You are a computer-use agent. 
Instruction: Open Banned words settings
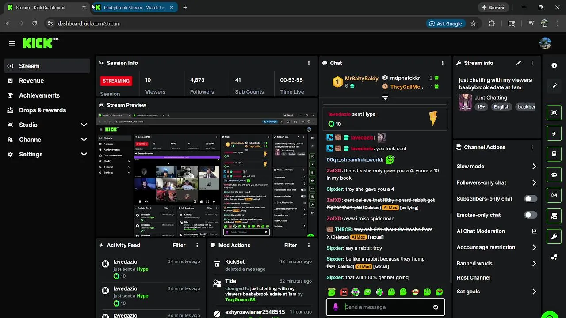pos(497,264)
